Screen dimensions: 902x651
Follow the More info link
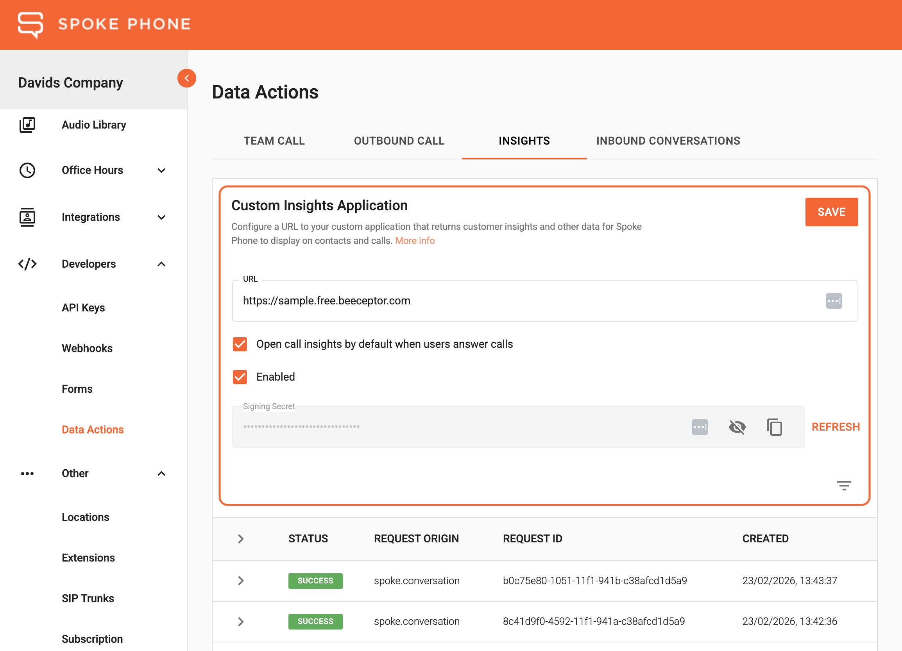point(415,241)
